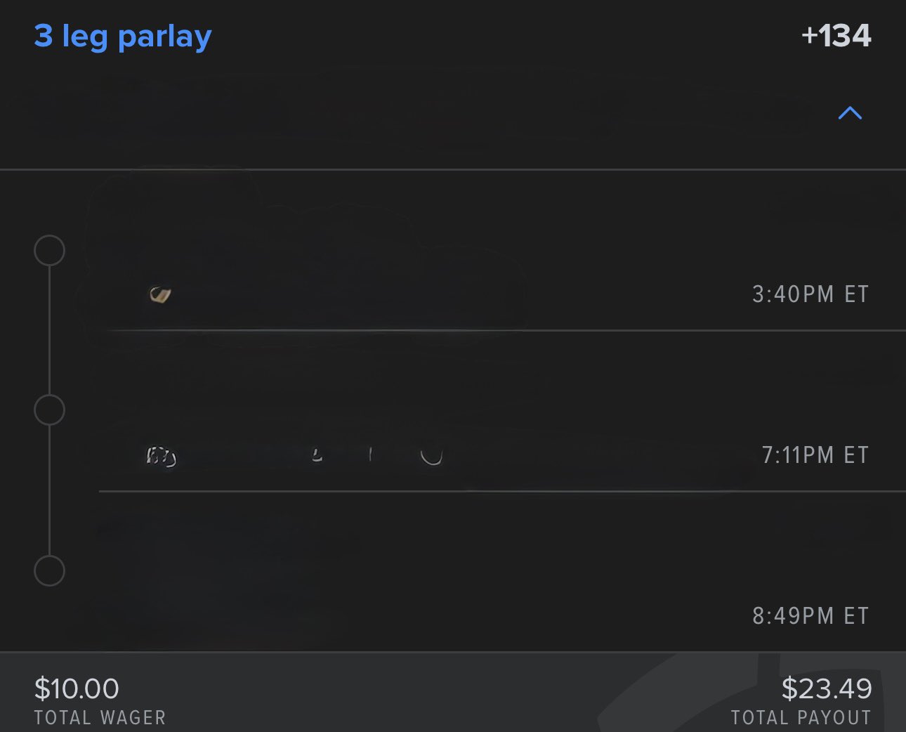Click the TOTAL WAGER label
This screenshot has height=732, width=906.
coord(100,718)
